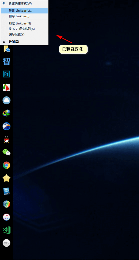Viewport: 139px width, 260px height.
Task: Open Google Chrome icon
Action: [6, 165]
